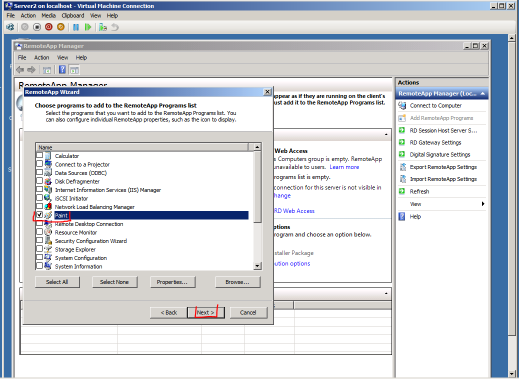Screen dimensions: 519x379
Task: Click Forward arrow in RemoteApp Manager toolbar
Action: point(31,69)
